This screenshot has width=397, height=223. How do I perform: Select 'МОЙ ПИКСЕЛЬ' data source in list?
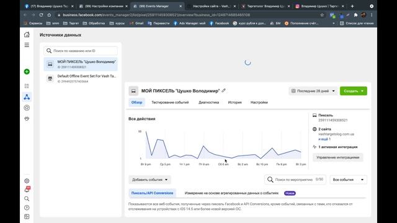[x=81, y=64]
